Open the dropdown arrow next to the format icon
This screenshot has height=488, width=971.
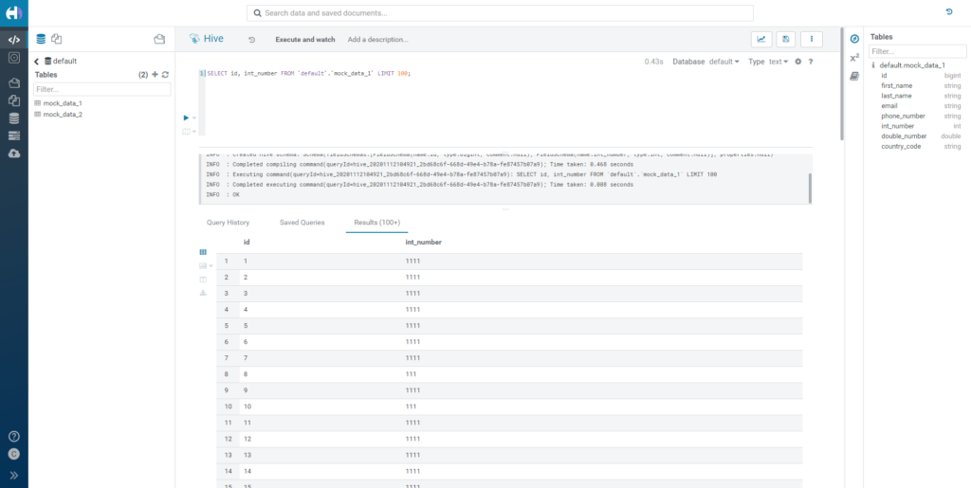coord(193,131)
